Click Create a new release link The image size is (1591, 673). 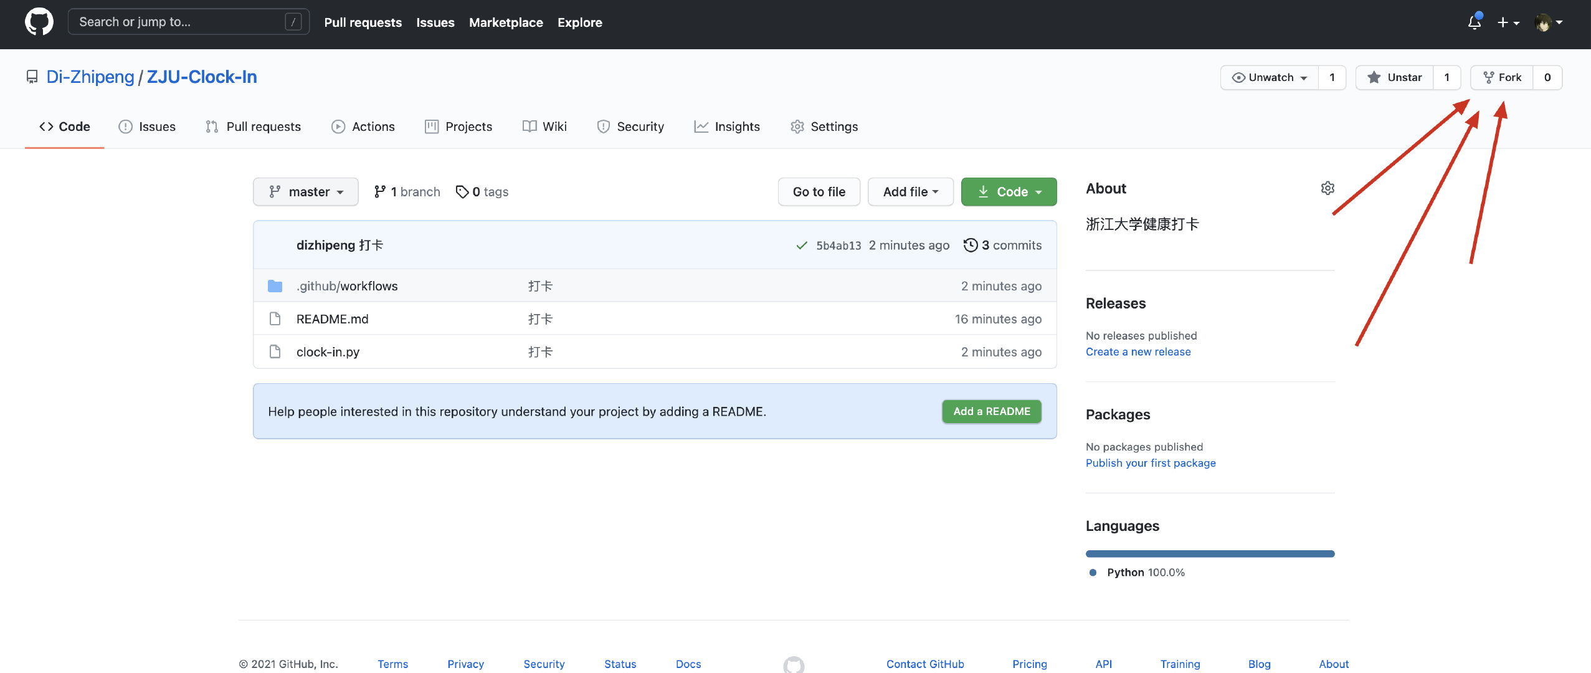(x=1137, y=351)
